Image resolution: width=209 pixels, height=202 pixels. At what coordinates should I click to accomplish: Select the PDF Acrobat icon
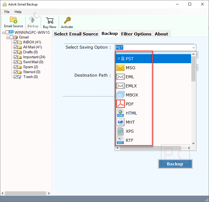coord(120,104)
